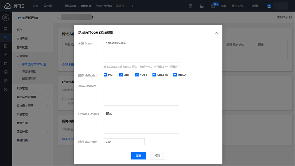Uncheck the PUT method checkbox
The image size is (295, 166).
tap(105, 75)
